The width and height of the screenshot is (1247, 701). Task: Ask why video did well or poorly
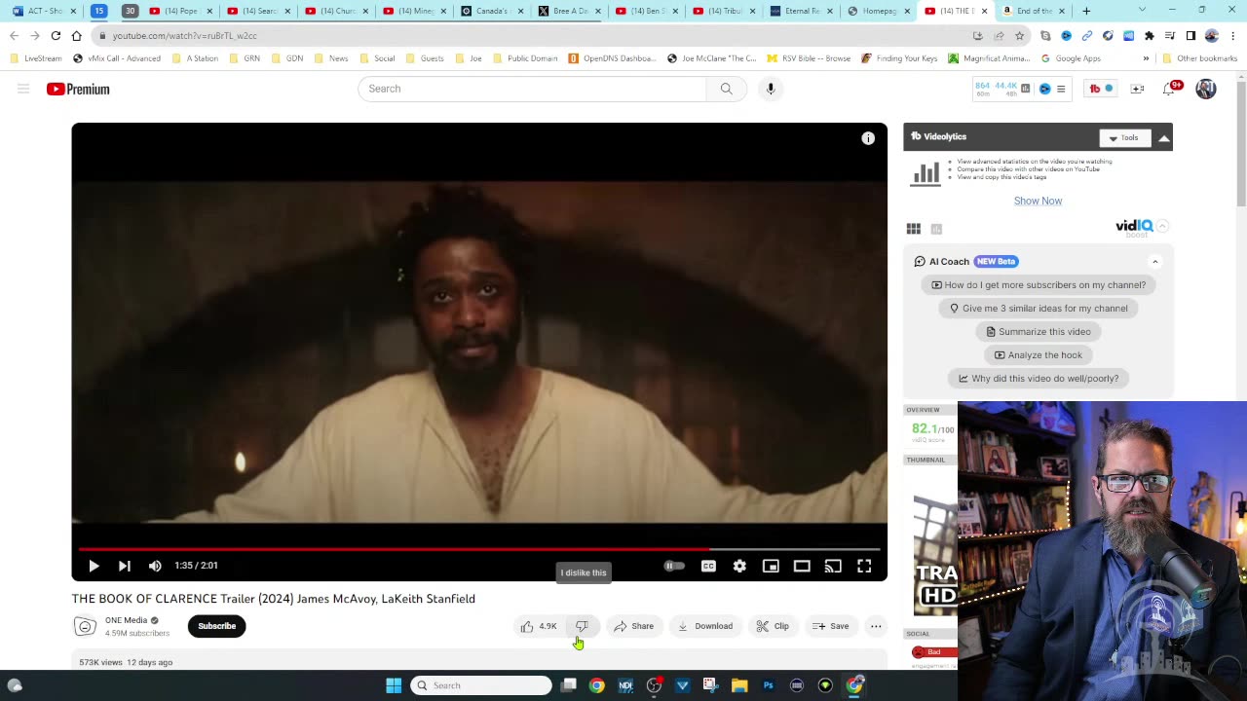click(x=1039, y=379)
